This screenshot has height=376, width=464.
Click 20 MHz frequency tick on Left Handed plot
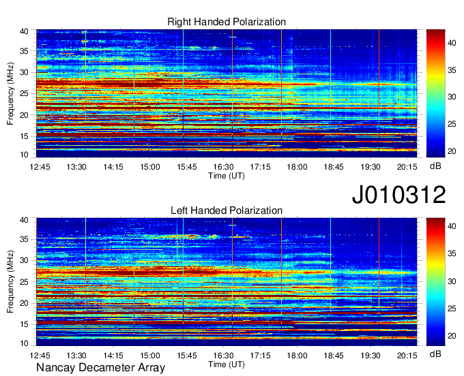[x=24, y=303]
